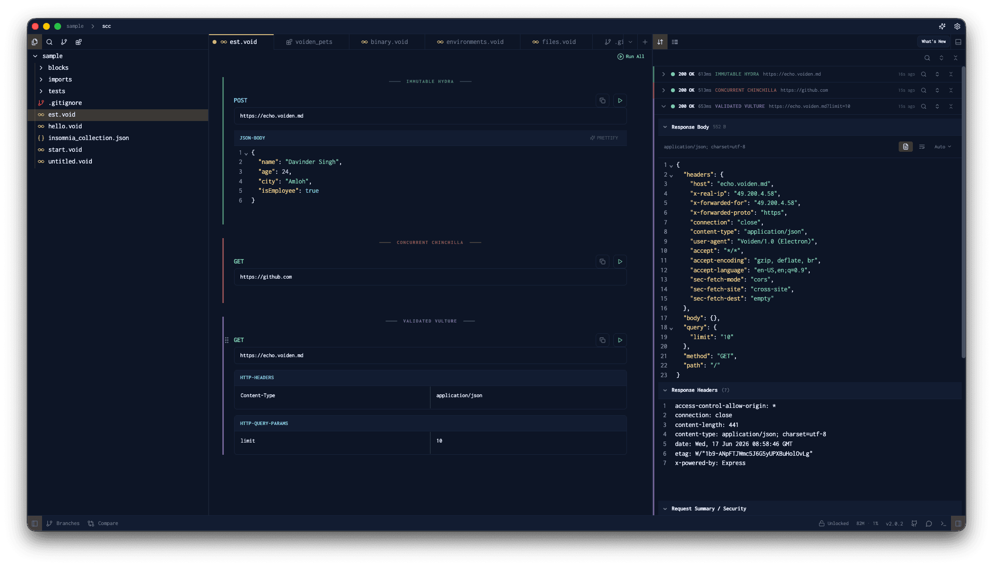Expand the tests folder
Viewport: 993px width, 567px height.
click(x=41, y=91)
